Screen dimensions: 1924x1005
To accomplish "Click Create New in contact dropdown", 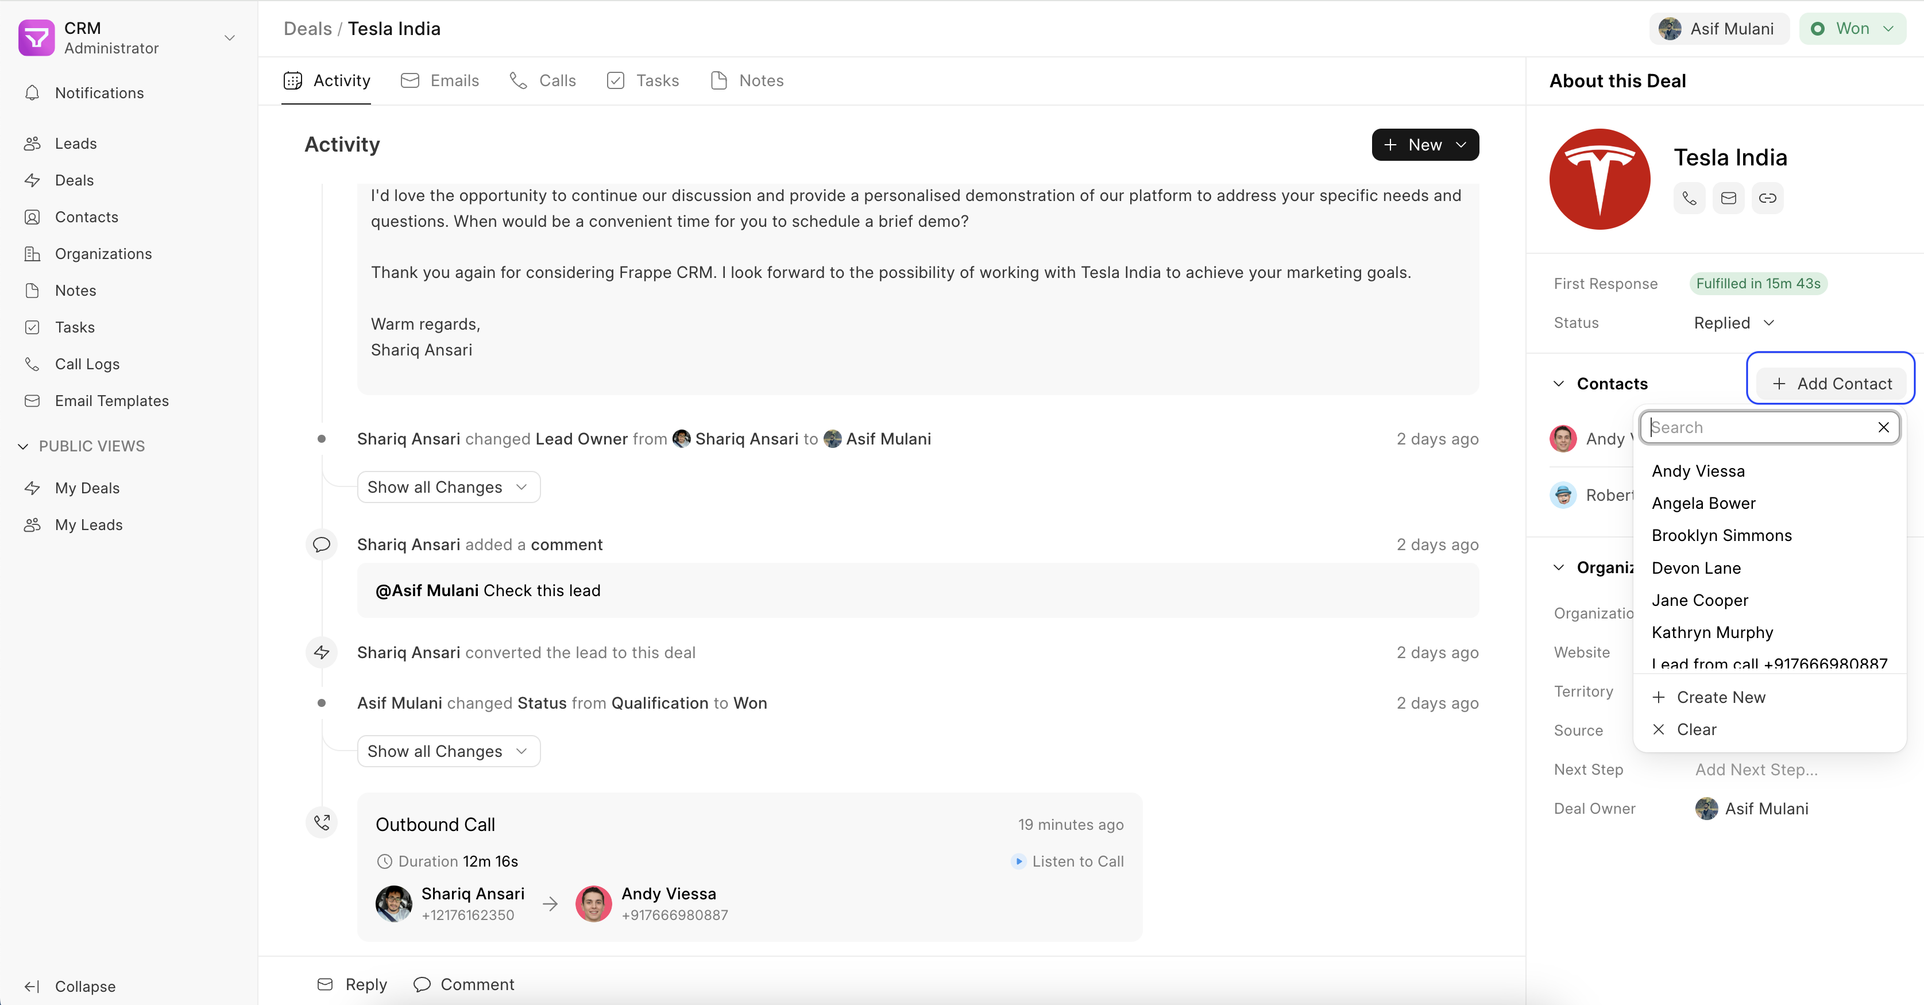I will point(1720,697).
